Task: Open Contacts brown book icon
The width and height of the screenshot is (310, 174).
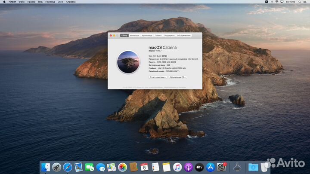Action: 133,167
